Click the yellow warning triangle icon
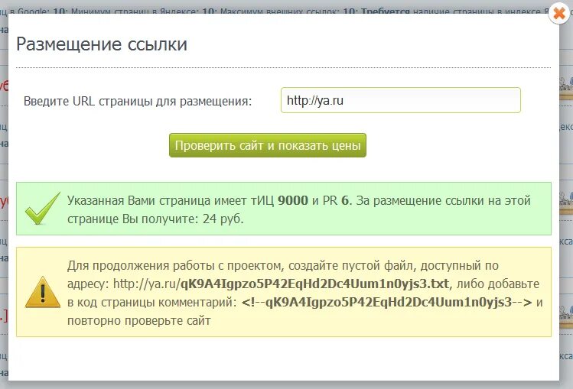The height and width of the screenshot is (389, 573). click(43, 292)
